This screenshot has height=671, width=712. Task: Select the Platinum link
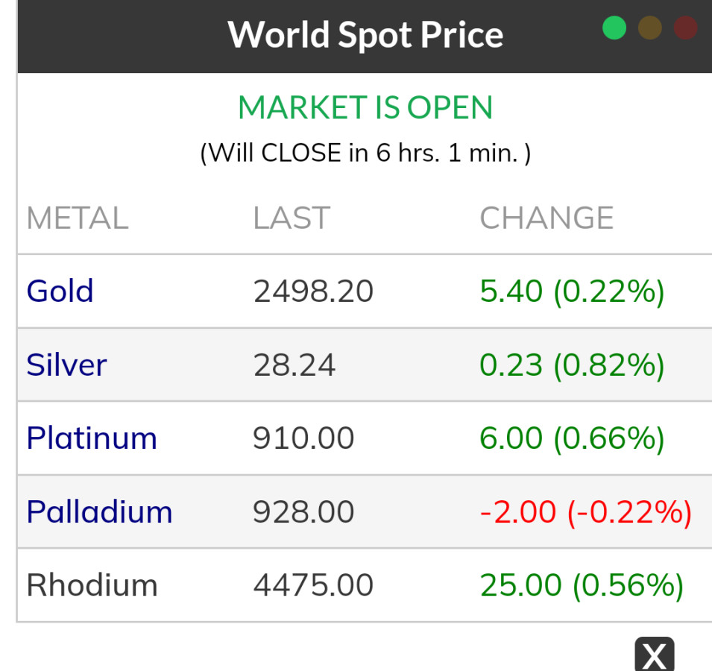point(92,438)
